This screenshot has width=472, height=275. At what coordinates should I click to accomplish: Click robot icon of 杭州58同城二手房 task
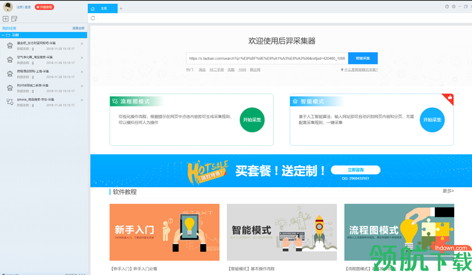tap(10, 88)
